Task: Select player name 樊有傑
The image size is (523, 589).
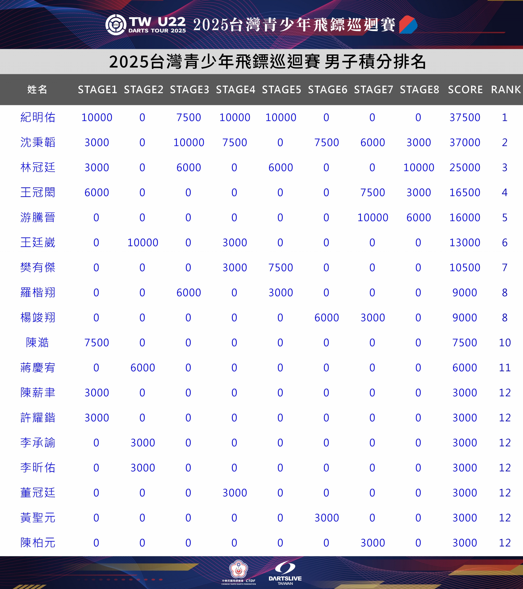Action: pos(38,268)
